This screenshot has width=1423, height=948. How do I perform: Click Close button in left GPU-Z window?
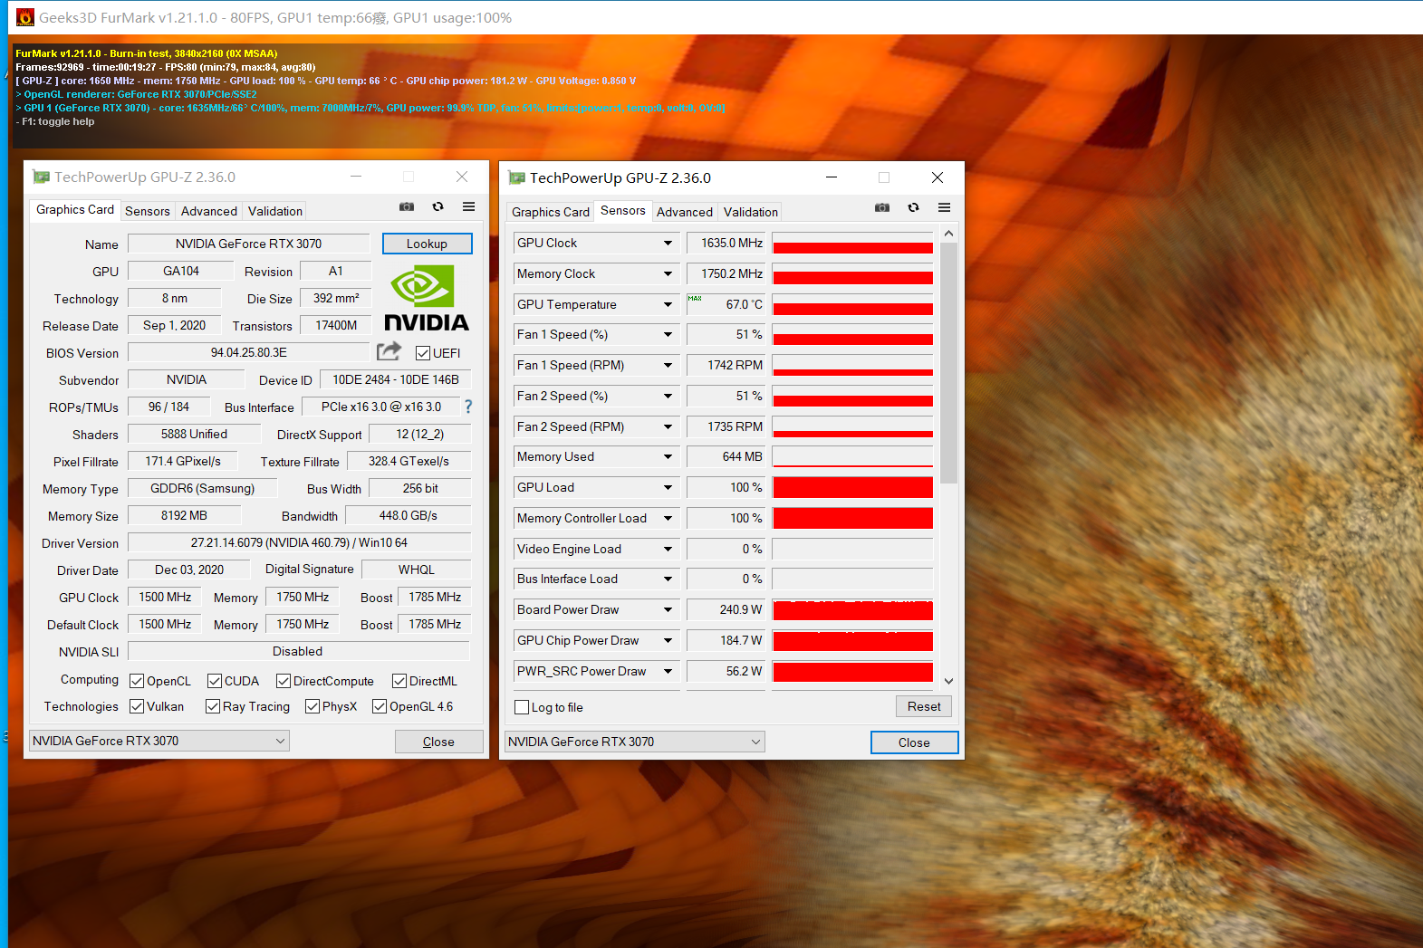[x=438, y=742]
